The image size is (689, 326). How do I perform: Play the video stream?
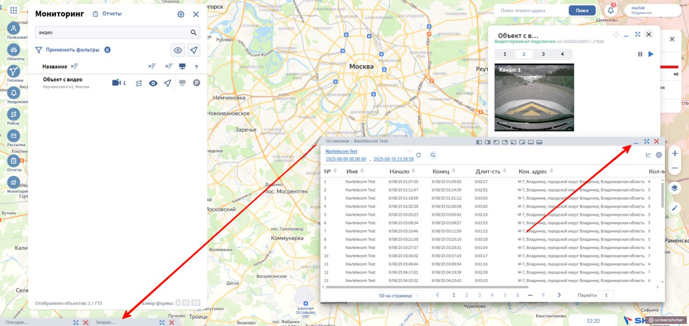click(x=651, y=54)
